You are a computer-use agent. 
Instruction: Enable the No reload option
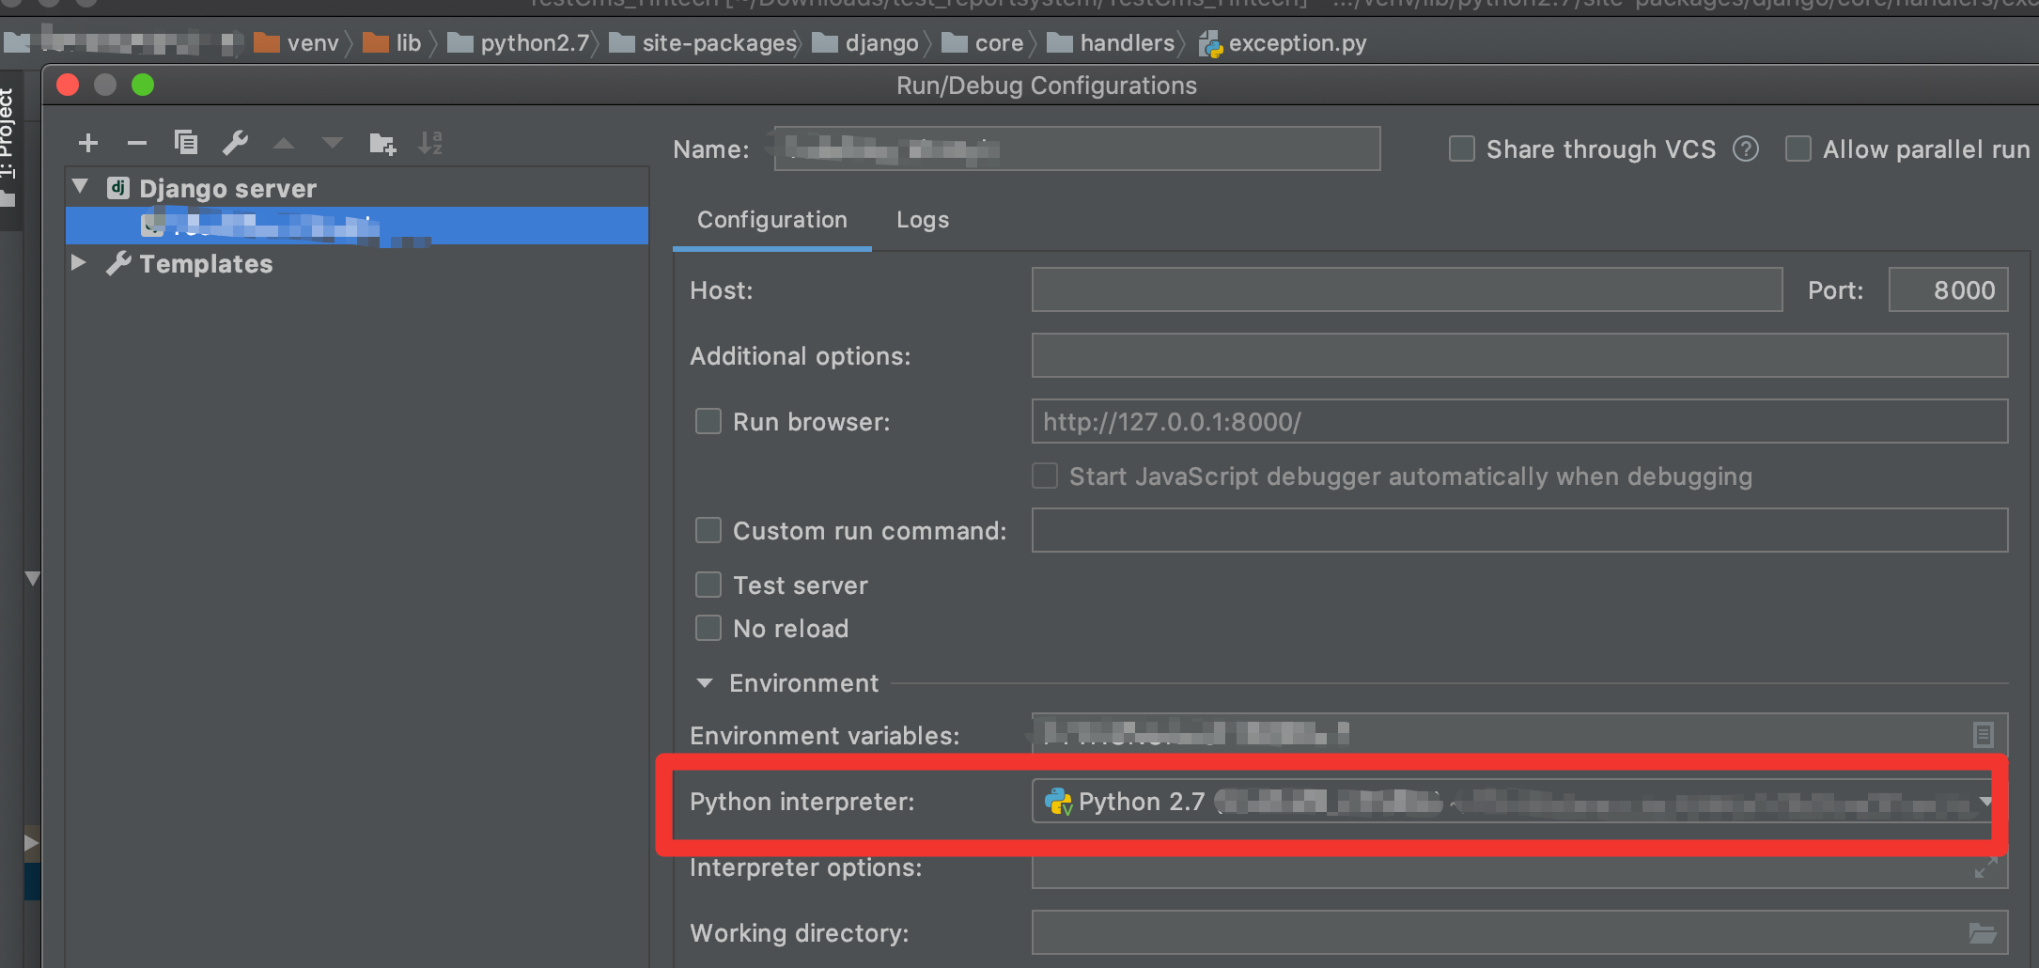coord(708,628)
